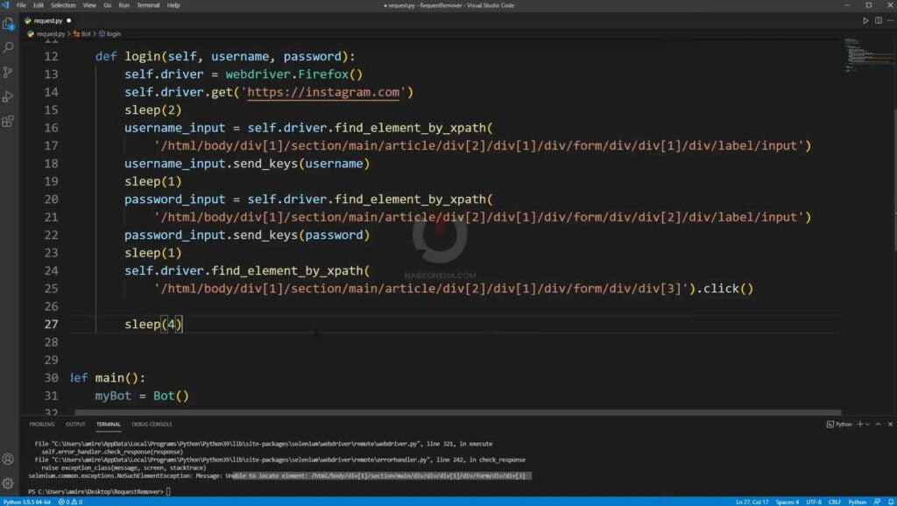This screenshot has height=506, width=897.
Task: Place cursor at the terminal prompt
Action: coord(168,491)
